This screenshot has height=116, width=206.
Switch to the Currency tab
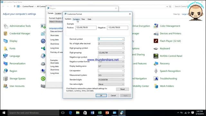pyautogui.click(x=76, y=19)
